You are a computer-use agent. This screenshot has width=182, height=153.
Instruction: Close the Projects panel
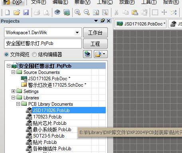pos(109,21)
